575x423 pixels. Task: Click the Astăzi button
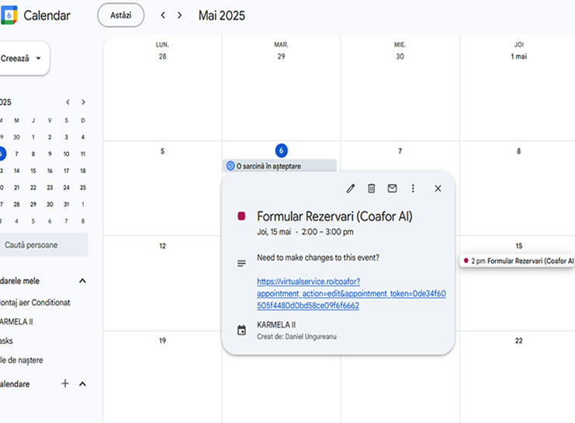pyautogui.click(x=120, y=16)
